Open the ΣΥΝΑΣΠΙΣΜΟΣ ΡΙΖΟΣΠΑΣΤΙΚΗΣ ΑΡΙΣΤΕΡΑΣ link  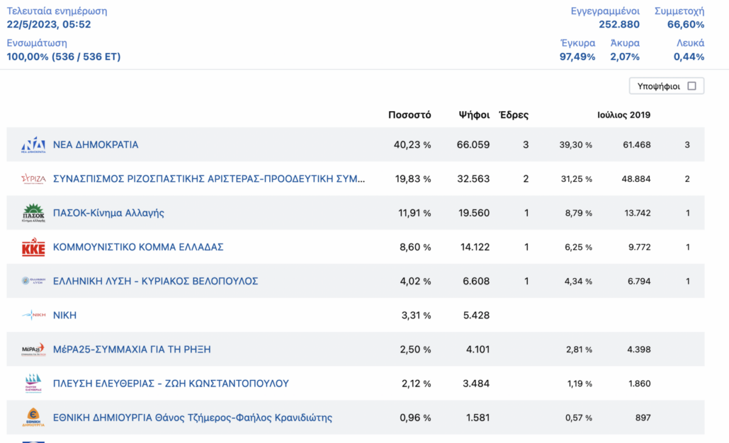[210, 179]
